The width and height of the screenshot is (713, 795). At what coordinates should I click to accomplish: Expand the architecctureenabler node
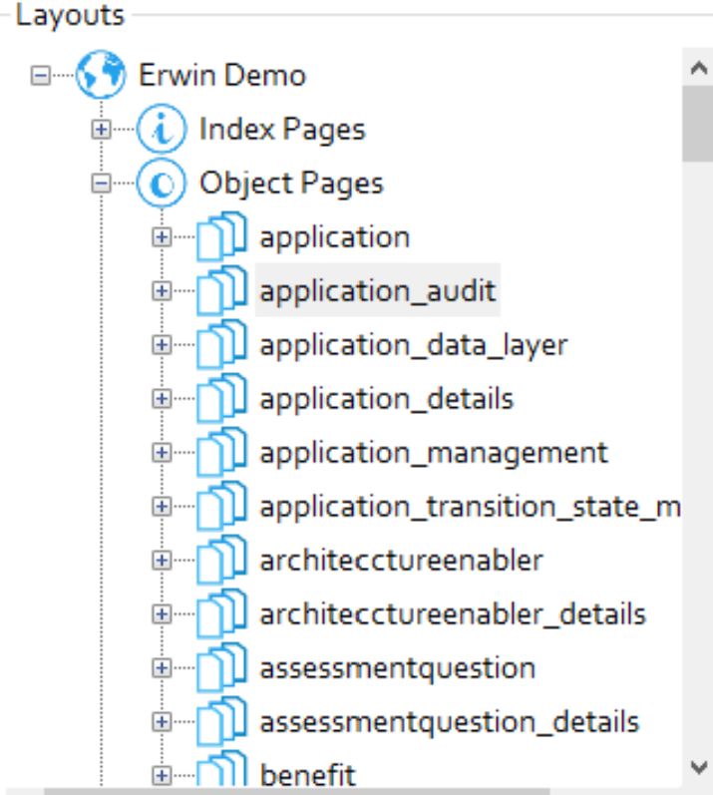tap(162, 561)
